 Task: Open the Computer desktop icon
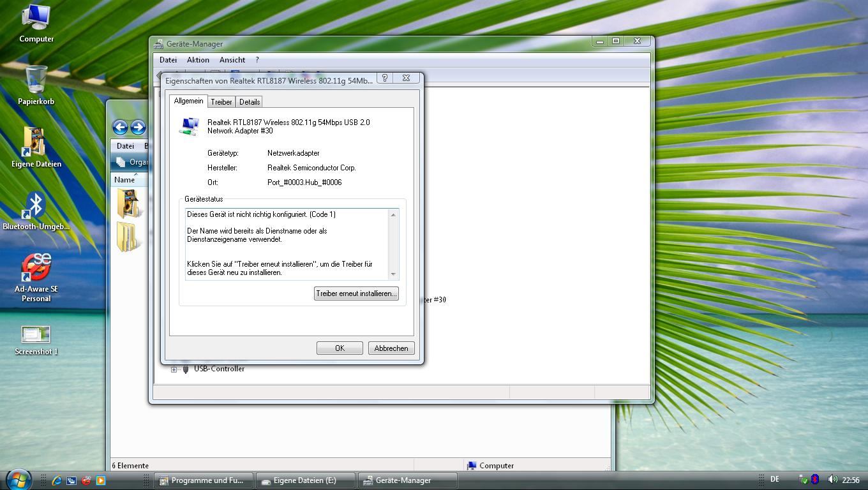(36, 23)
